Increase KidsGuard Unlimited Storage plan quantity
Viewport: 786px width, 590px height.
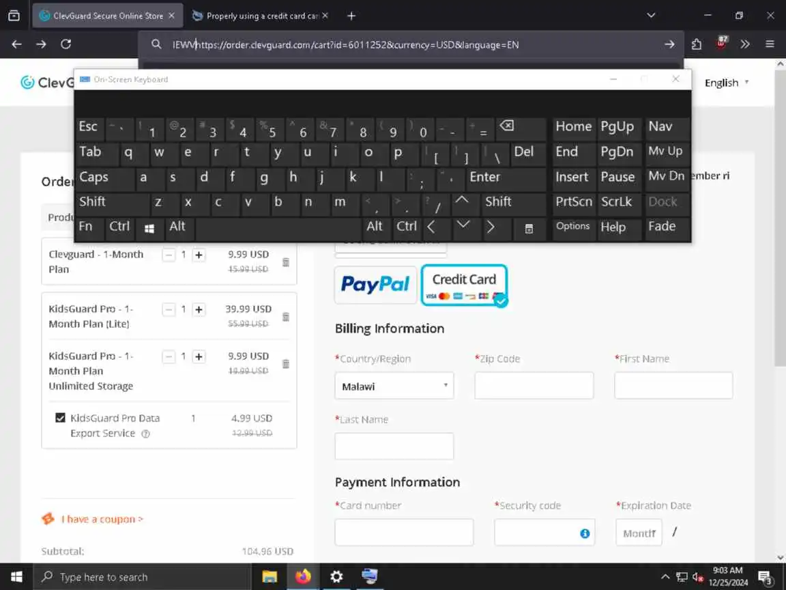tap(199, 356)
